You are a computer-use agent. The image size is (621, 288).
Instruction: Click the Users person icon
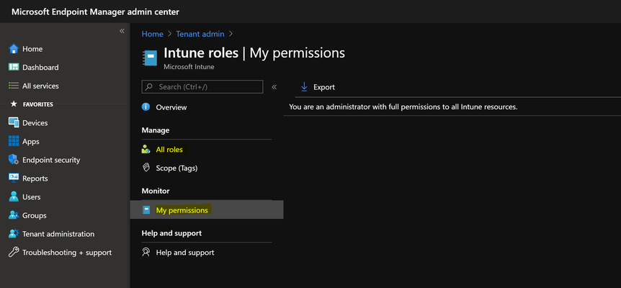click(x=14, y=197)
